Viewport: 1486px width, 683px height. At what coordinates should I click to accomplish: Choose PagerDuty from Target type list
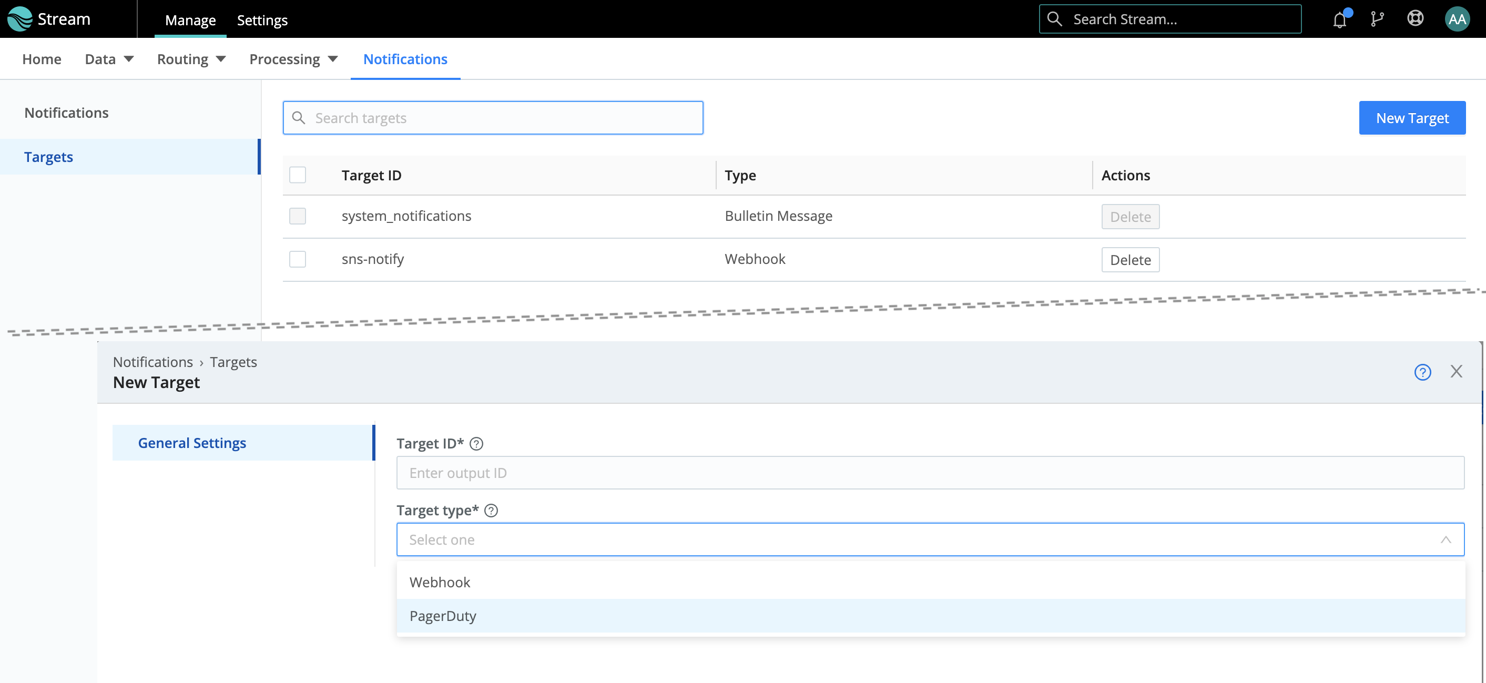(x=930, y=616)
